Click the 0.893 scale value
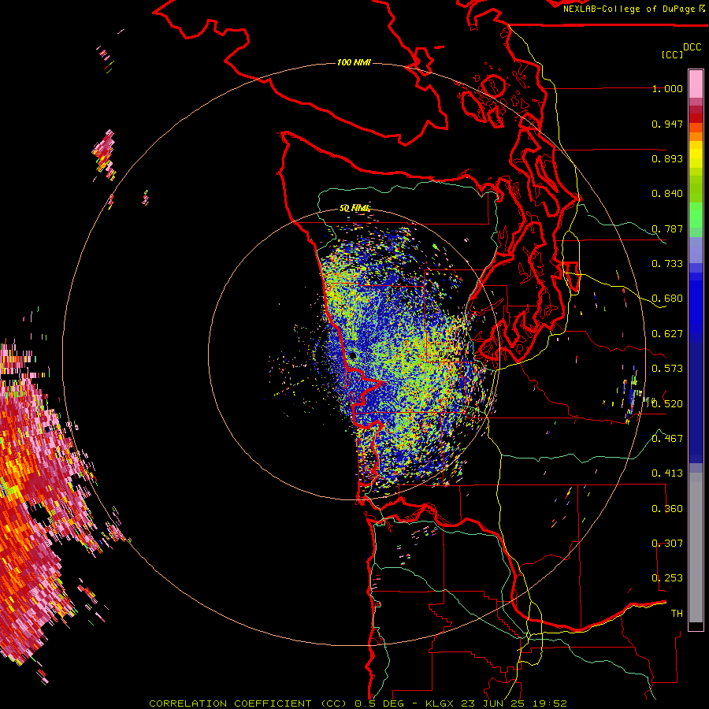This screenshot has height=709, width=709. [x=667, y=158]
